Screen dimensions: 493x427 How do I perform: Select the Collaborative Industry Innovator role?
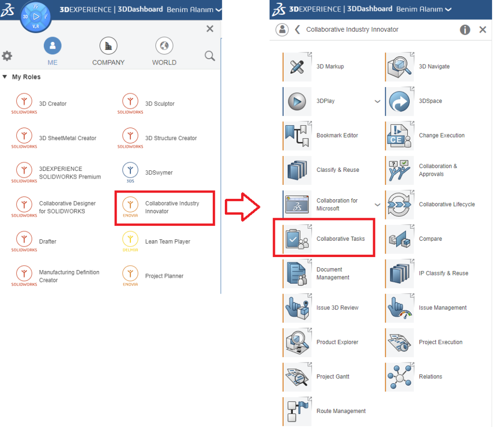(x=165, y=207)
